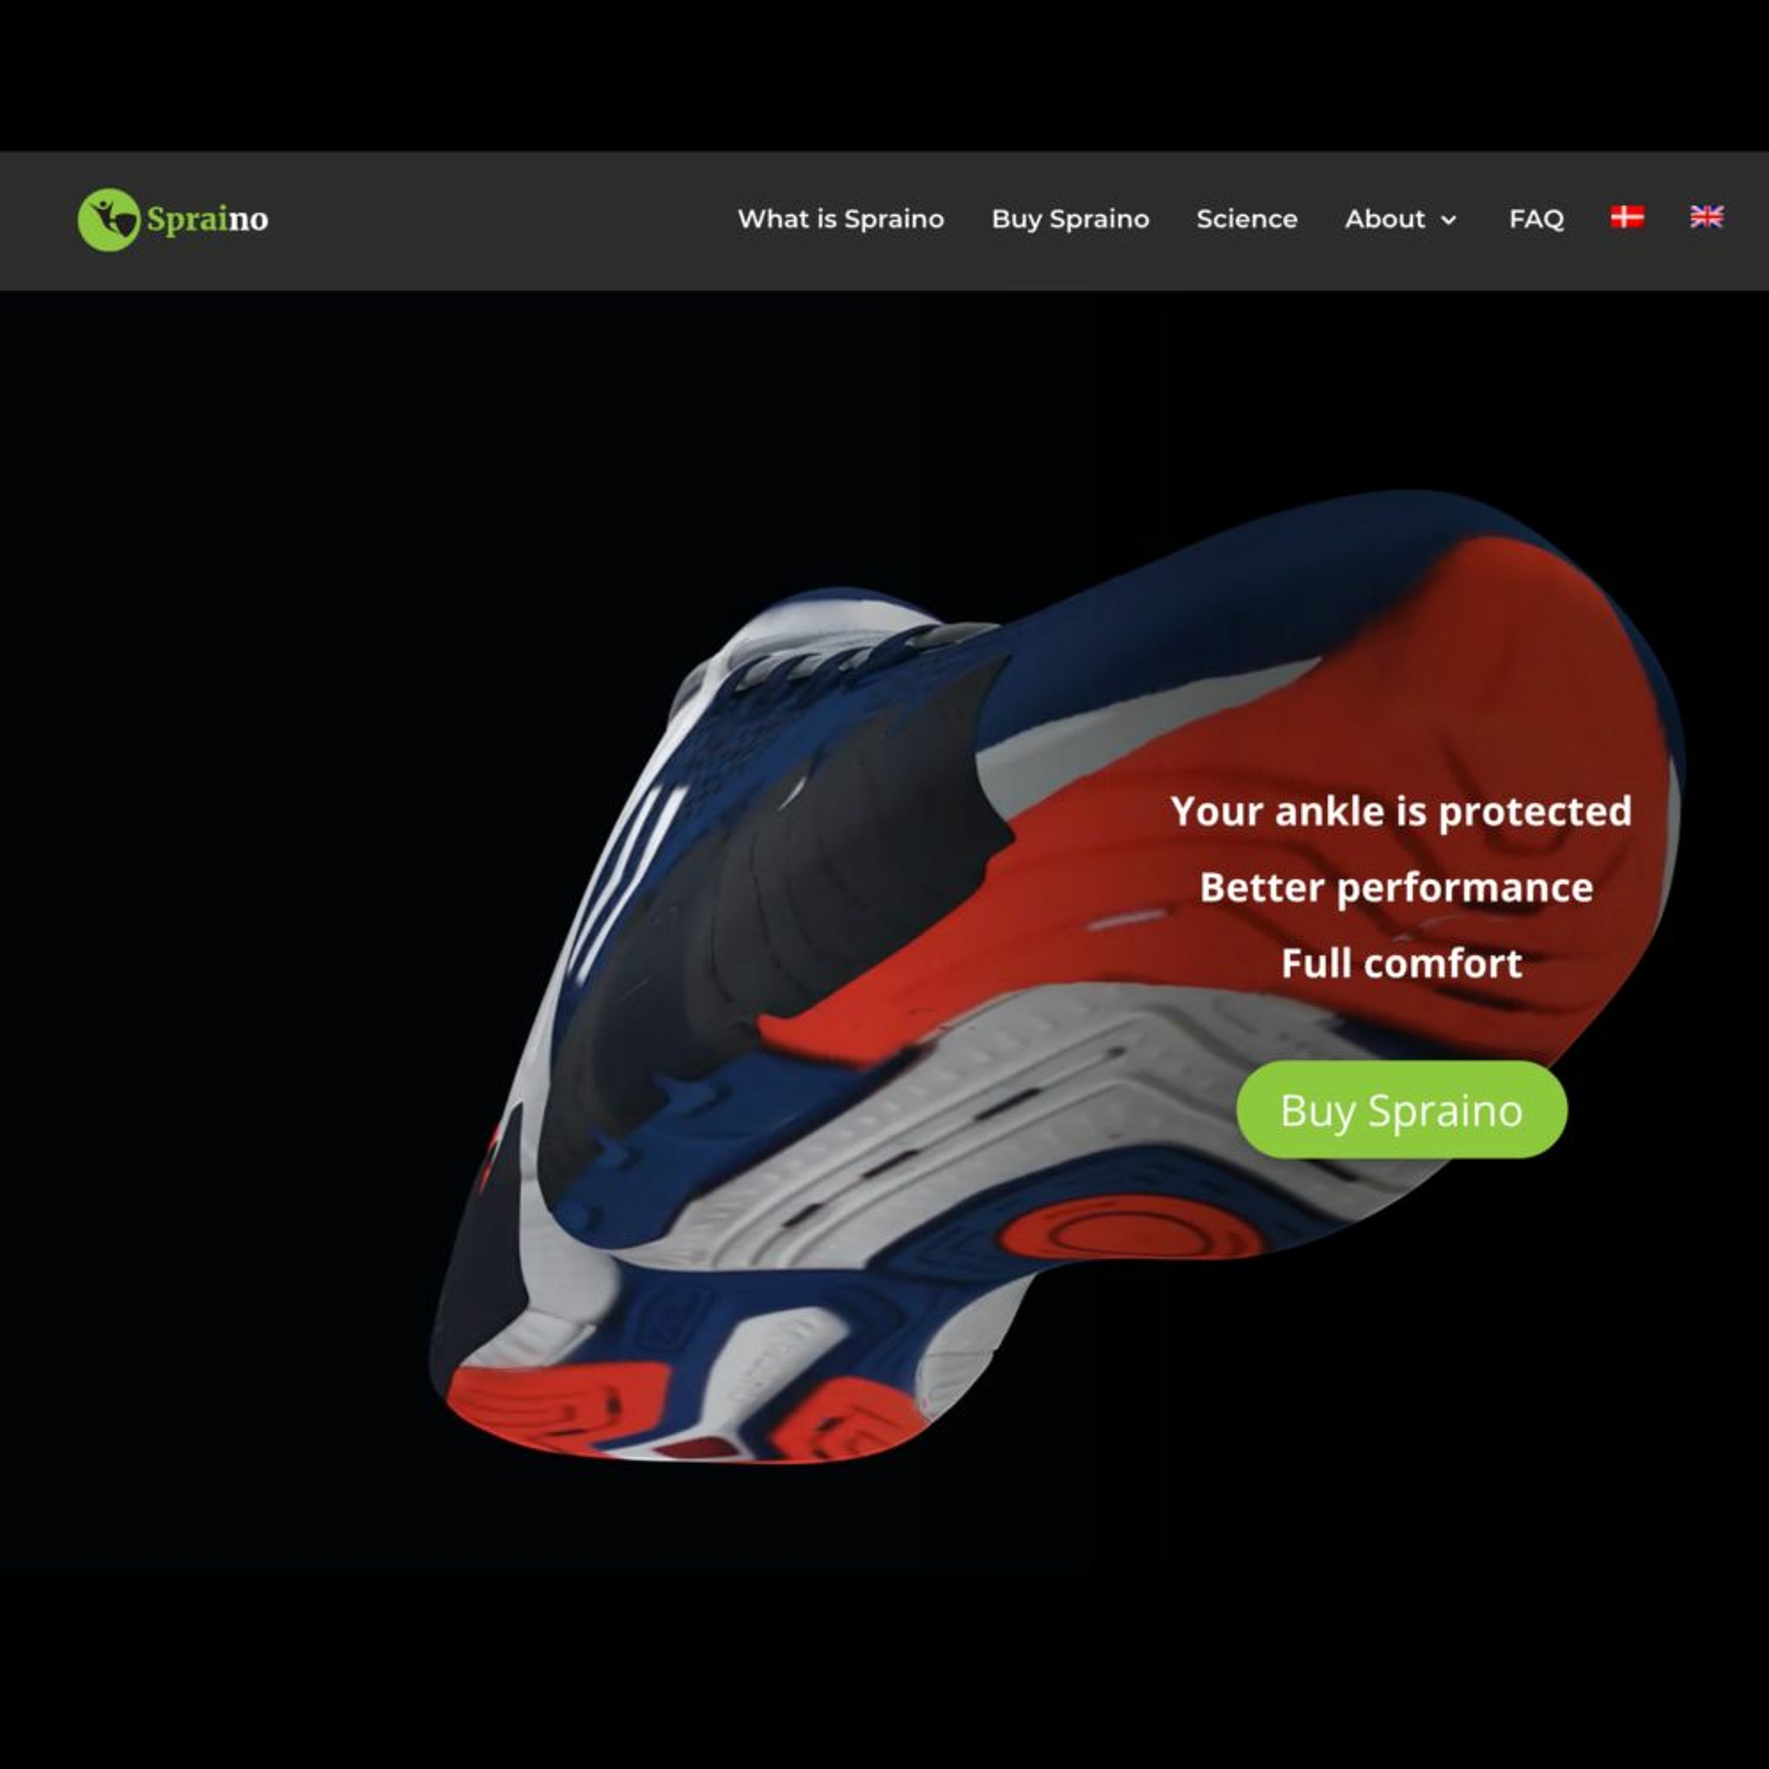This screenshot has width=1769, height=1769.
Task: Go to the Science page
Action: pyautogui.click(x=1247, y=219)
